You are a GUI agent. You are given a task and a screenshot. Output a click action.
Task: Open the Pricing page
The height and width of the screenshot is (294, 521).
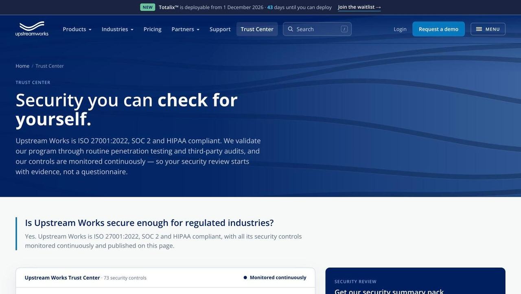153,29
